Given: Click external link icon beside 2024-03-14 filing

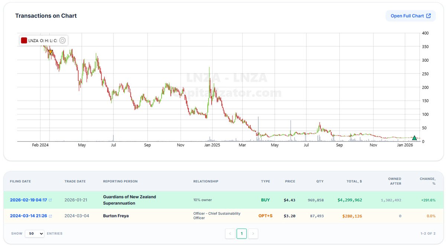Looking at the screenshot, I should (x=51, y=216).
